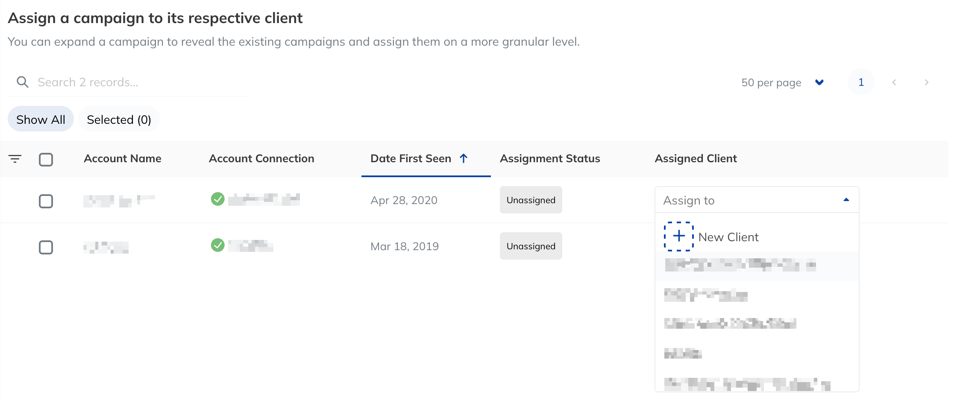Viewport: 957px width, 403px height.
Task: Click the ascending sort arrow on Date First Seen
Action: [x=464, y=158]
